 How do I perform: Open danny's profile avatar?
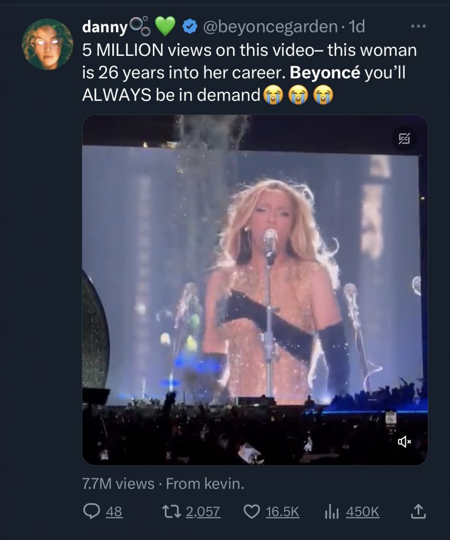pyautogui.click(x=47, y=44)
